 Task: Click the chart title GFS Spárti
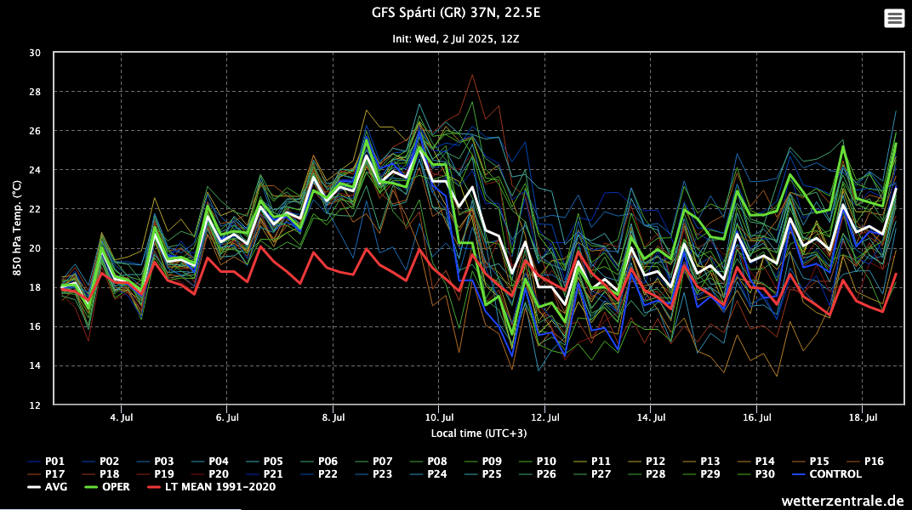tap(456, 13)
